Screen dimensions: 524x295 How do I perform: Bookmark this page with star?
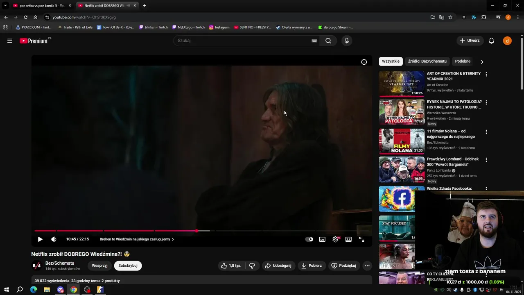coord(450,17)
